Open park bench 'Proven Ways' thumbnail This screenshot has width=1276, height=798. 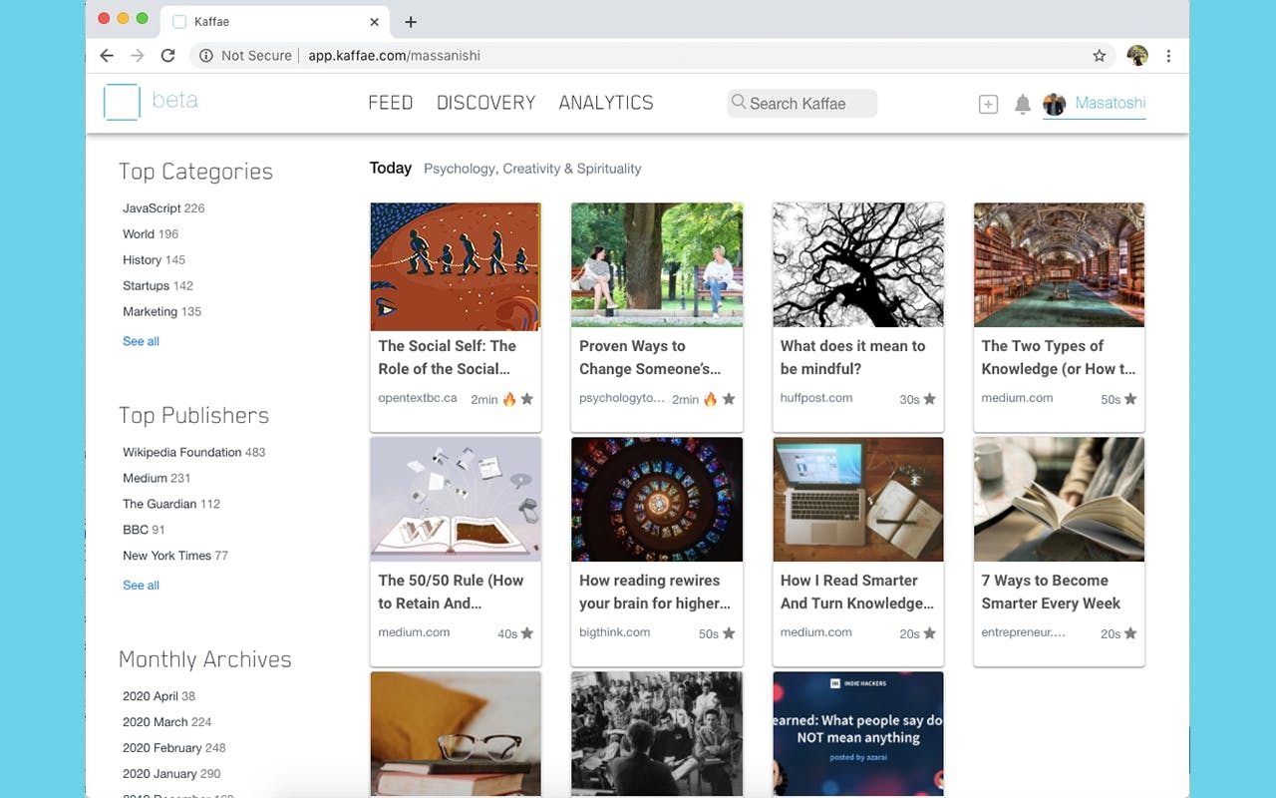[x=657, y=265]
